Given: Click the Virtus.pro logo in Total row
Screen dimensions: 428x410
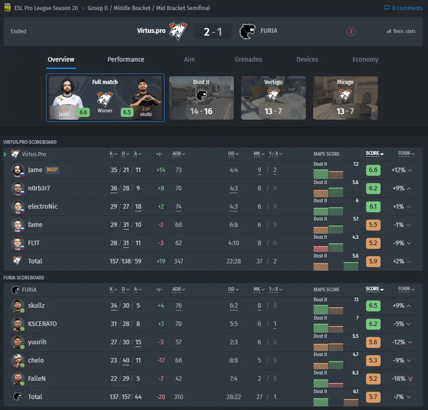Looking at the screenshot, I should pyautogui.click(x=17, y=261).
